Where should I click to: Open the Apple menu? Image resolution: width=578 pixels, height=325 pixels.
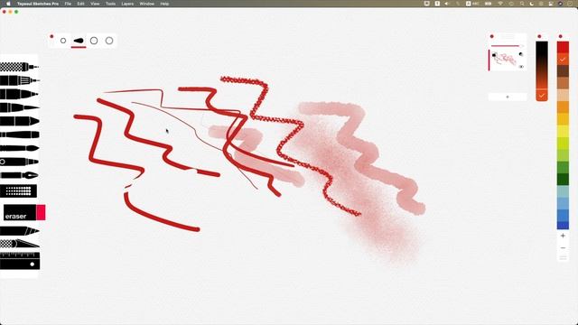8,4
